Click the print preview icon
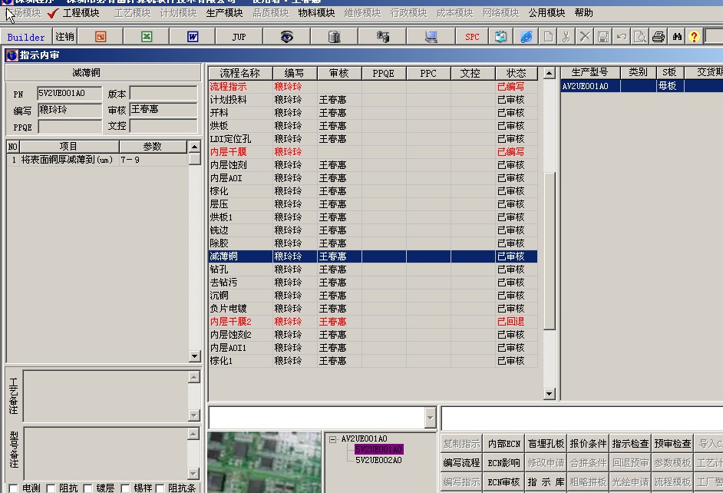The height and width of the screenshot is (493, 723). point(640,36)
